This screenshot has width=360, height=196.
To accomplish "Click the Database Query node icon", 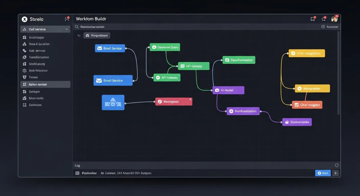I will click(x=154, y=47).
